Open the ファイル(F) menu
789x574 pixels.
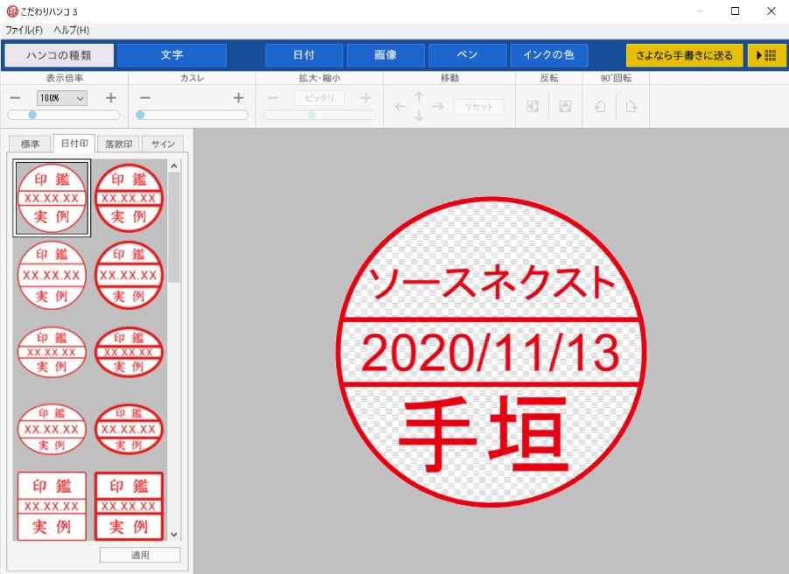pos(24,31)
